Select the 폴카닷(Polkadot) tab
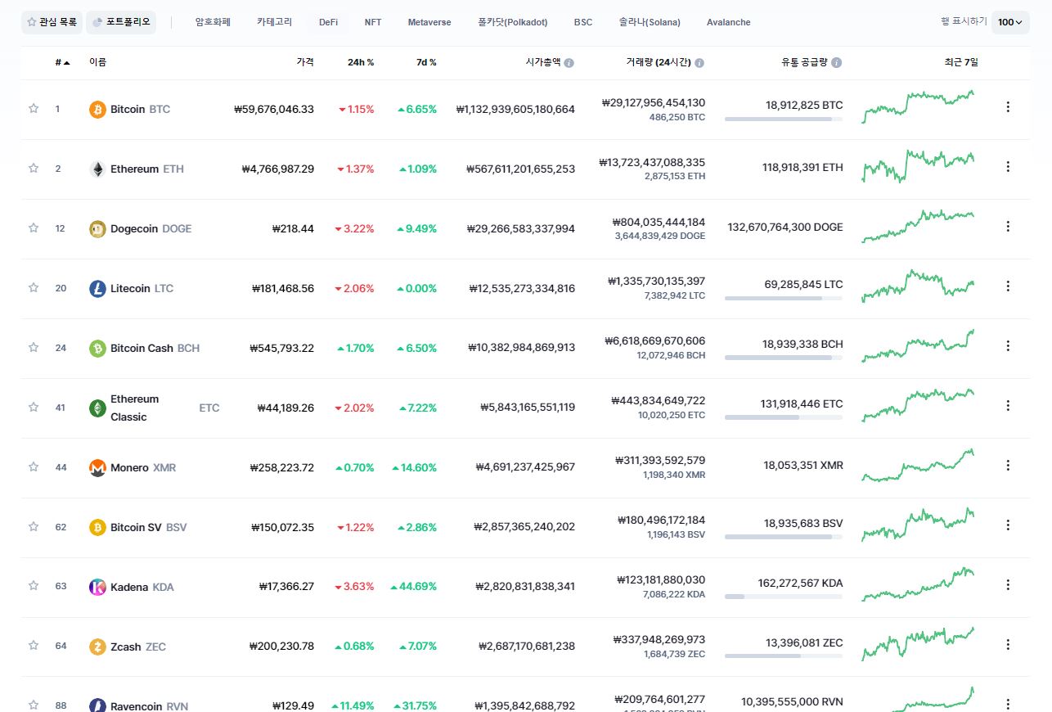 point(513,22)
